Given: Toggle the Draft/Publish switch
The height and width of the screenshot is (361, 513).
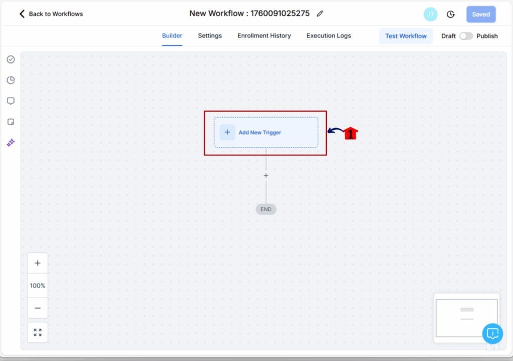Looking at the screenshot, I should (466, 36).
